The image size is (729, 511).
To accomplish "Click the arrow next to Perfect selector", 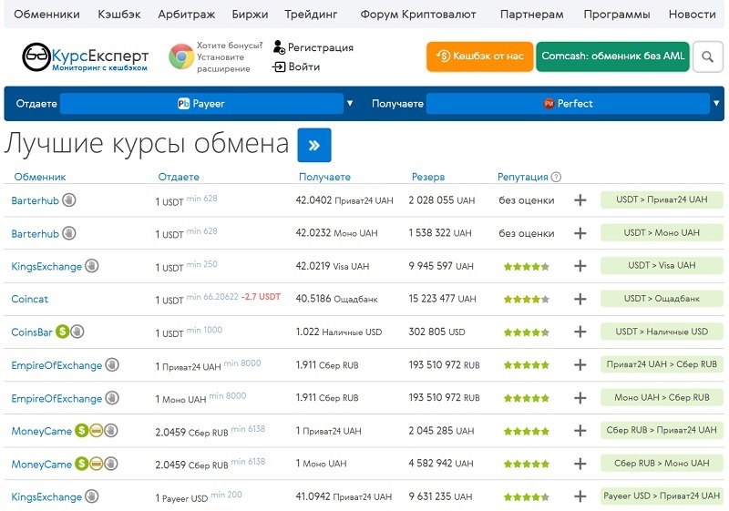I will [716, 103].
